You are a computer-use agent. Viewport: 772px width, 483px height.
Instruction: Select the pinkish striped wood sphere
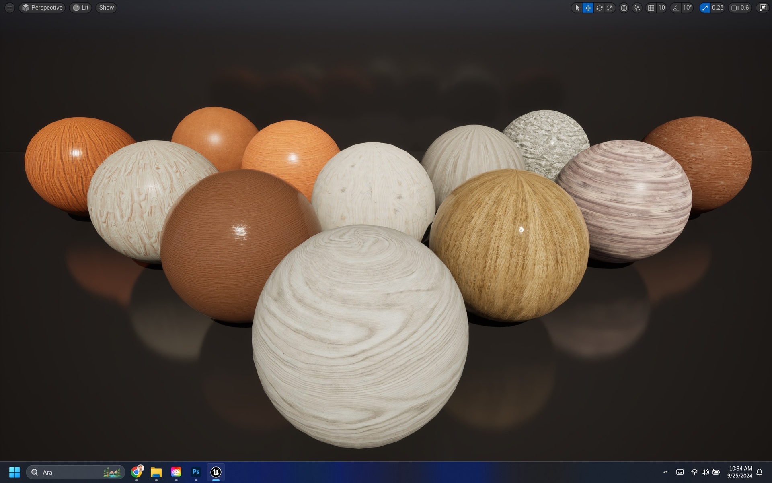click(x=627, y=201)
